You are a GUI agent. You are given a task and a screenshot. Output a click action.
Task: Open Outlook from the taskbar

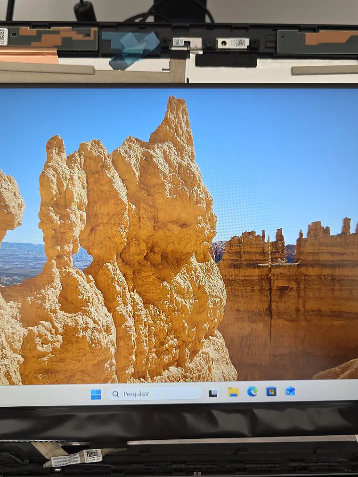coord(290,391)
